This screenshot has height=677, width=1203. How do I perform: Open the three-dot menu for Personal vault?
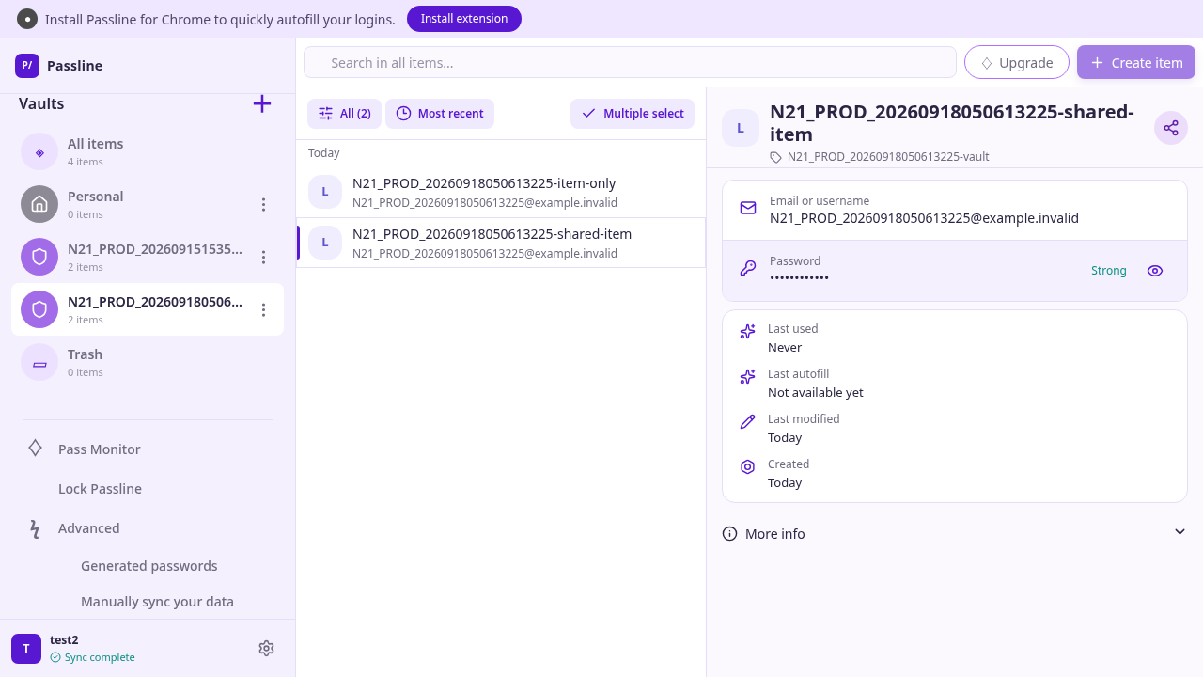[x=264, y=204]
